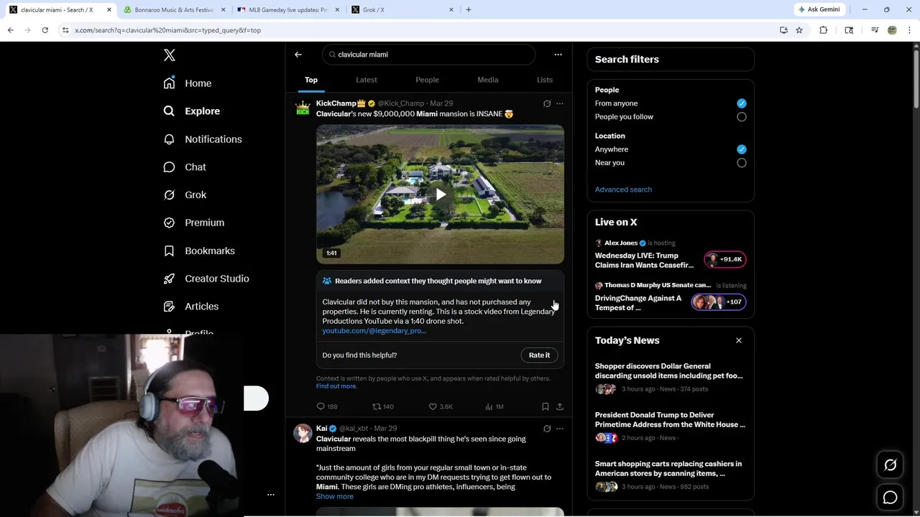
Task: Select People you follow radio option
Action: [741, 117]
